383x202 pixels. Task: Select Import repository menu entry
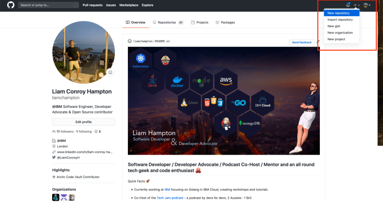(341, 20)
